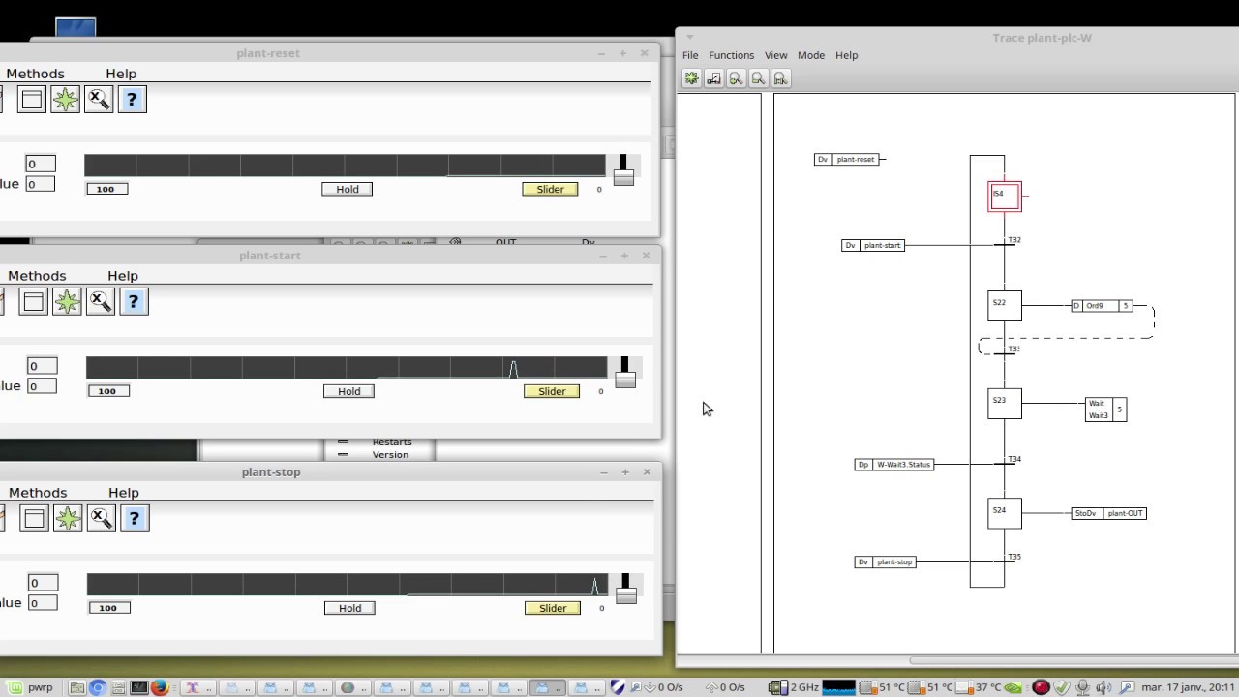Click the green star icon in Trace toolbar
This screenshot has height=697, width=1239.
point(692,78)
